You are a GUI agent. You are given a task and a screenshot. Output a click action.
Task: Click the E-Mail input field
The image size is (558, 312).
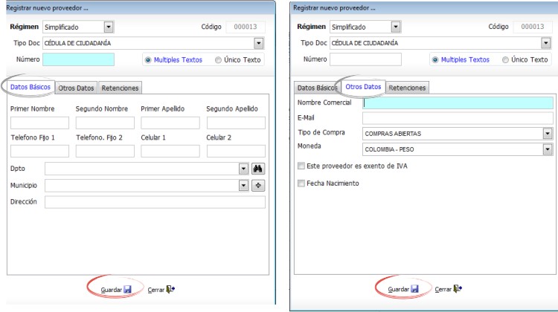point(458,118)
